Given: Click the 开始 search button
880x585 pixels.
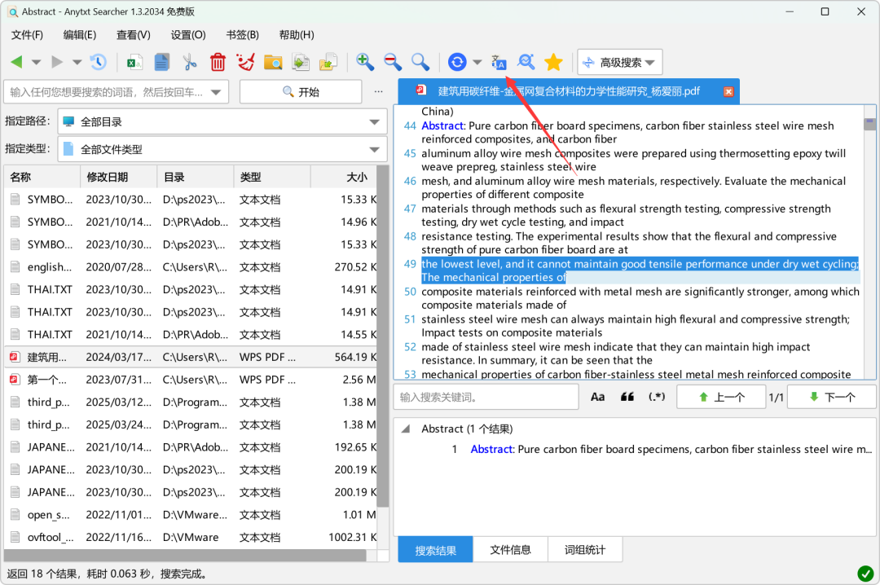Looking at the screenshot, I should tap(301, 92).
